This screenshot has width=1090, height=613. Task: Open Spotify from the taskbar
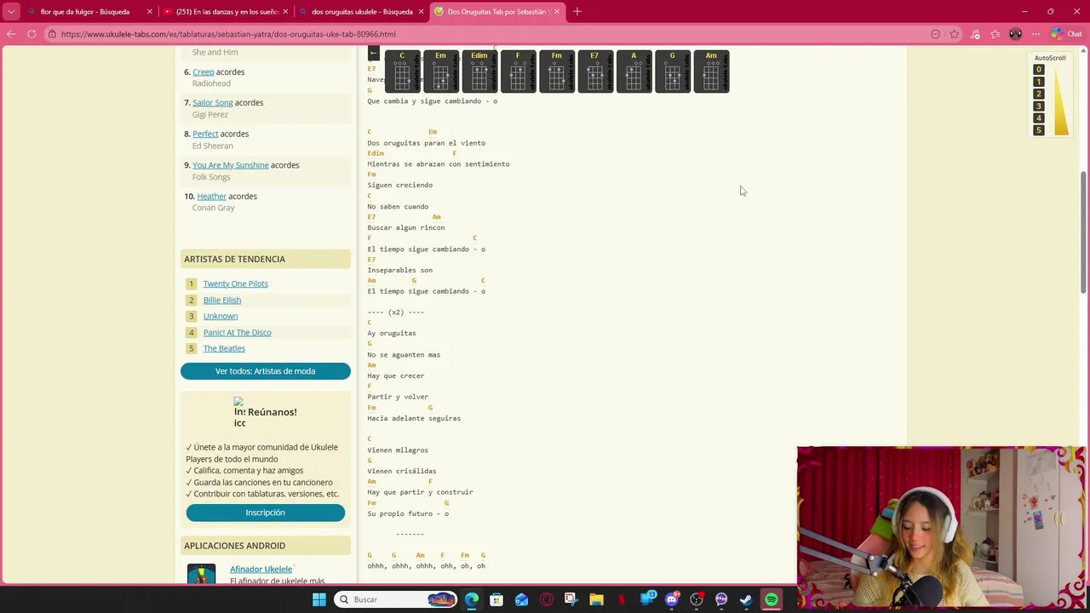pos(772,599)
